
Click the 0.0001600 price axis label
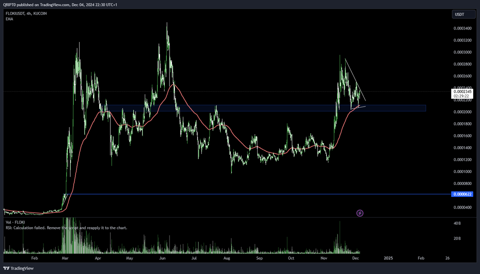tap(462, 136)
